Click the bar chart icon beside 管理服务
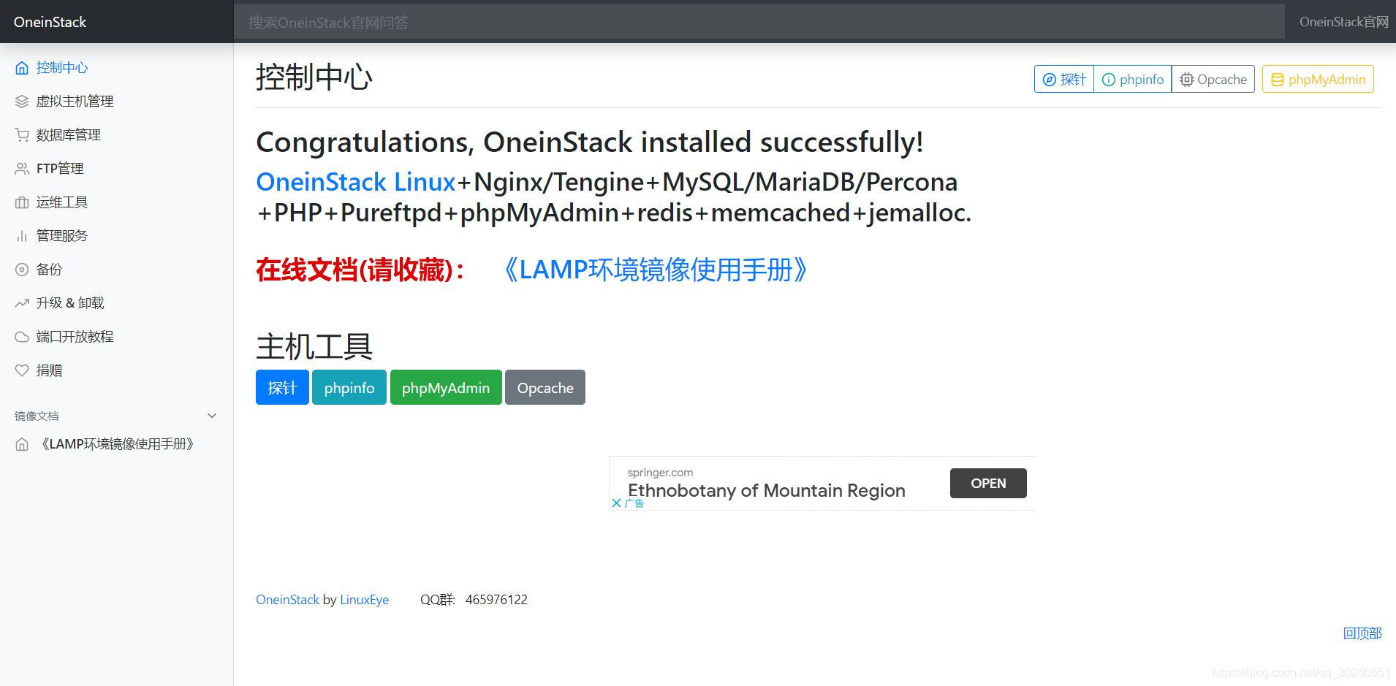1396x686 pixels. 22,236
